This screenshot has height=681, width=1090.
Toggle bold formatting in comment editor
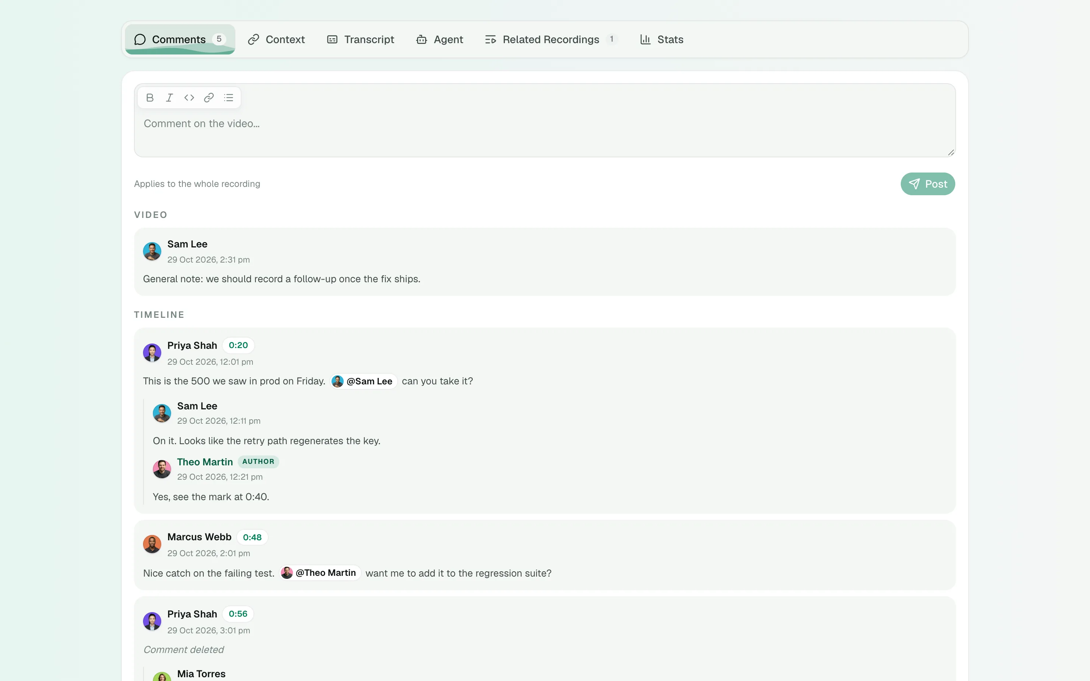pos(150,98)
